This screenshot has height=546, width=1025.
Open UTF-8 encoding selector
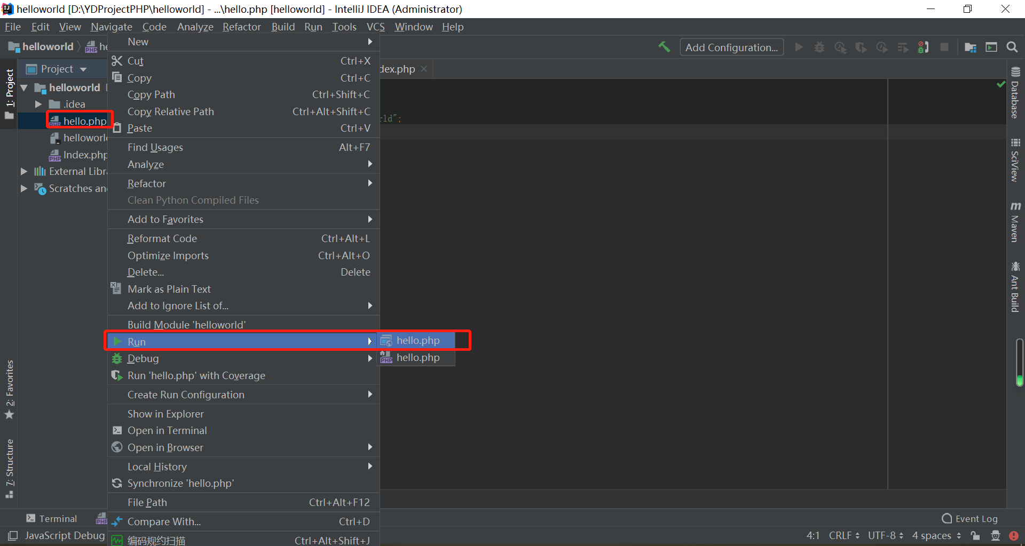coord(886,535)
